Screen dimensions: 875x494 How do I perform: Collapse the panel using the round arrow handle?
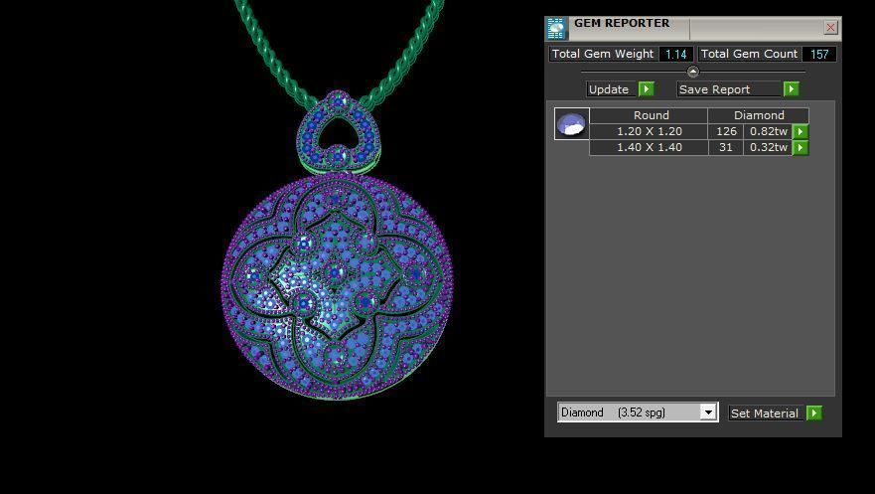pyautogui.click(x=692, y=72)
